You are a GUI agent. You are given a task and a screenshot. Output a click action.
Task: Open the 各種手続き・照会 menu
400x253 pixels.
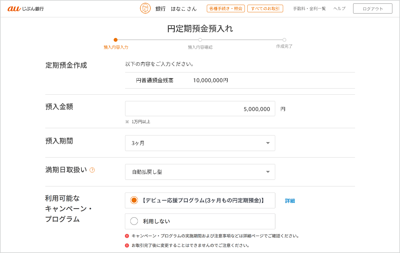[x=225, y=9]
